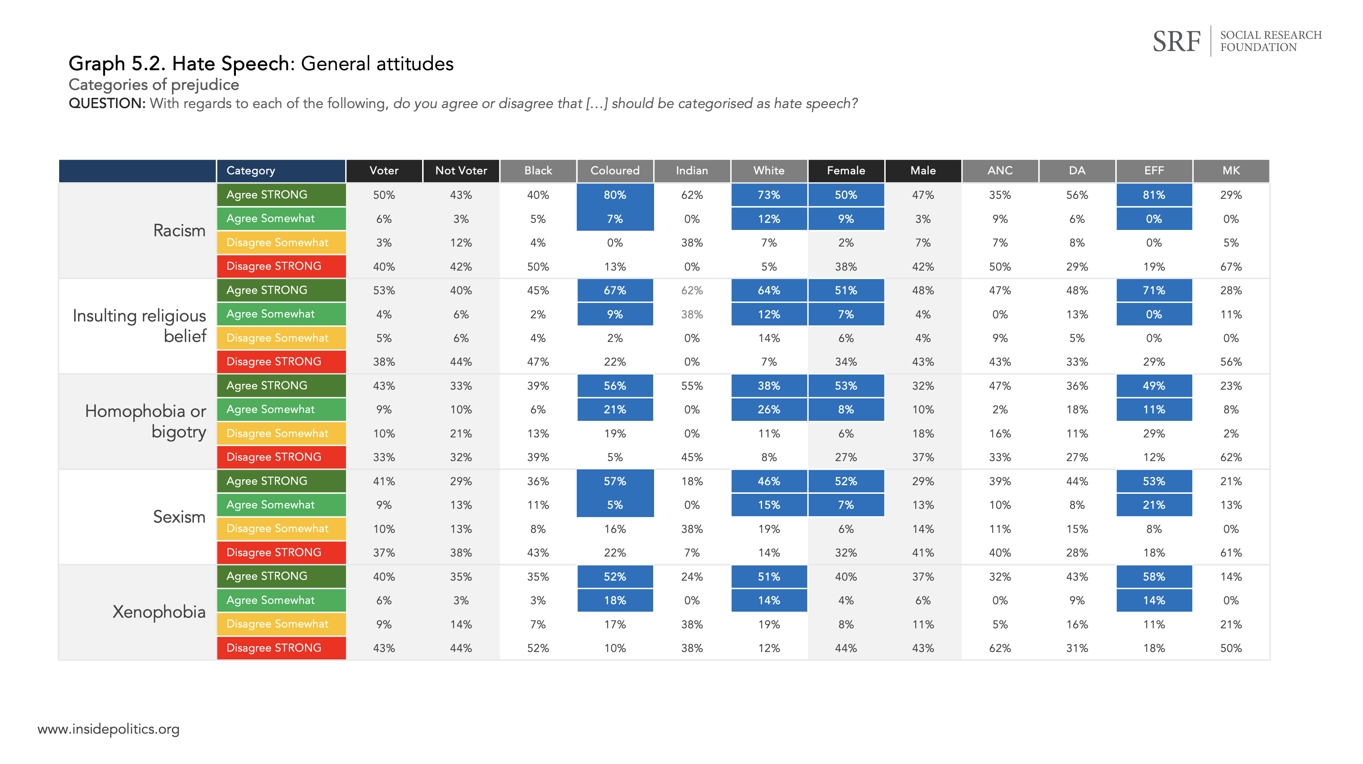Click Homophobia's light green Agree Somewhat swatch
Screen dimensions: 1363x764
pos(281,409)
